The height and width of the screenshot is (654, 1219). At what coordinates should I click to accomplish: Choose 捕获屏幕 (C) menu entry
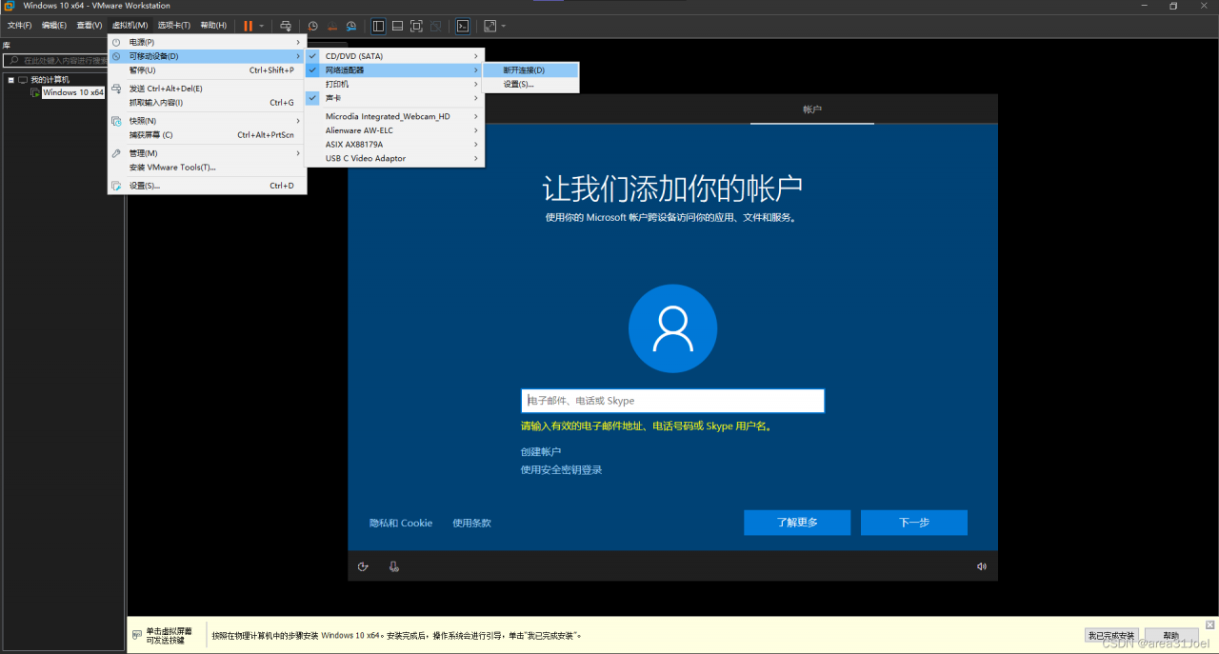click(x=207, y=135)
